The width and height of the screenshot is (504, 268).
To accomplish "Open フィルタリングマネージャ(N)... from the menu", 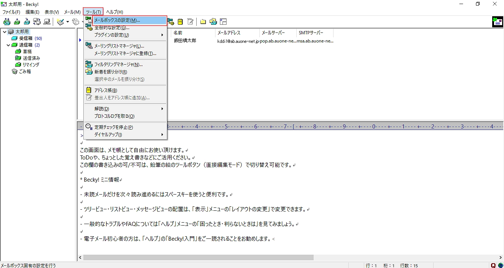I will coord(125,65).
